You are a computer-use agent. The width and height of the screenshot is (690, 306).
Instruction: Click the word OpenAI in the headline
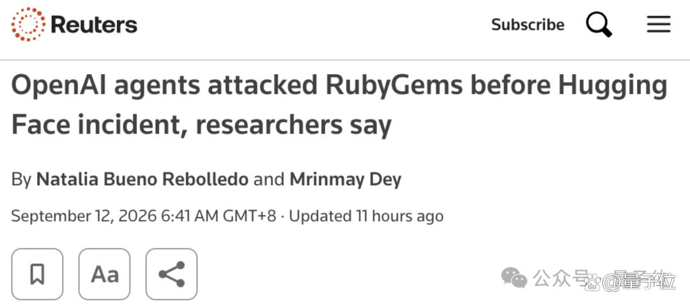[x=59, y=86]
